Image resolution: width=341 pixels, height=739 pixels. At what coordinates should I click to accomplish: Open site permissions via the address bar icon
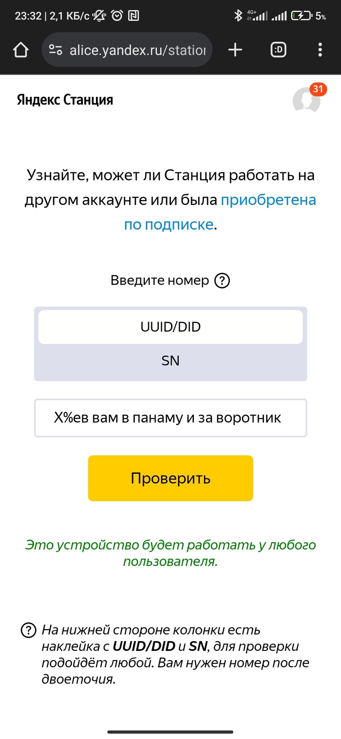pyautogui.click(x=57, y=50)
